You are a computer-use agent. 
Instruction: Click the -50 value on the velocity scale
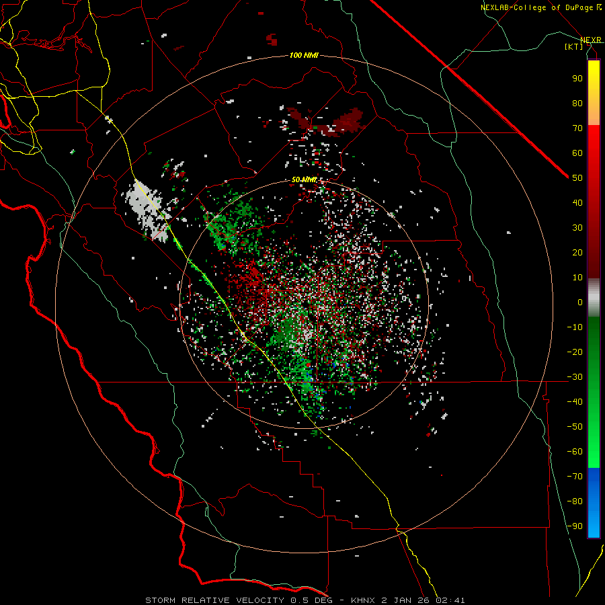(x=575, y=427)
